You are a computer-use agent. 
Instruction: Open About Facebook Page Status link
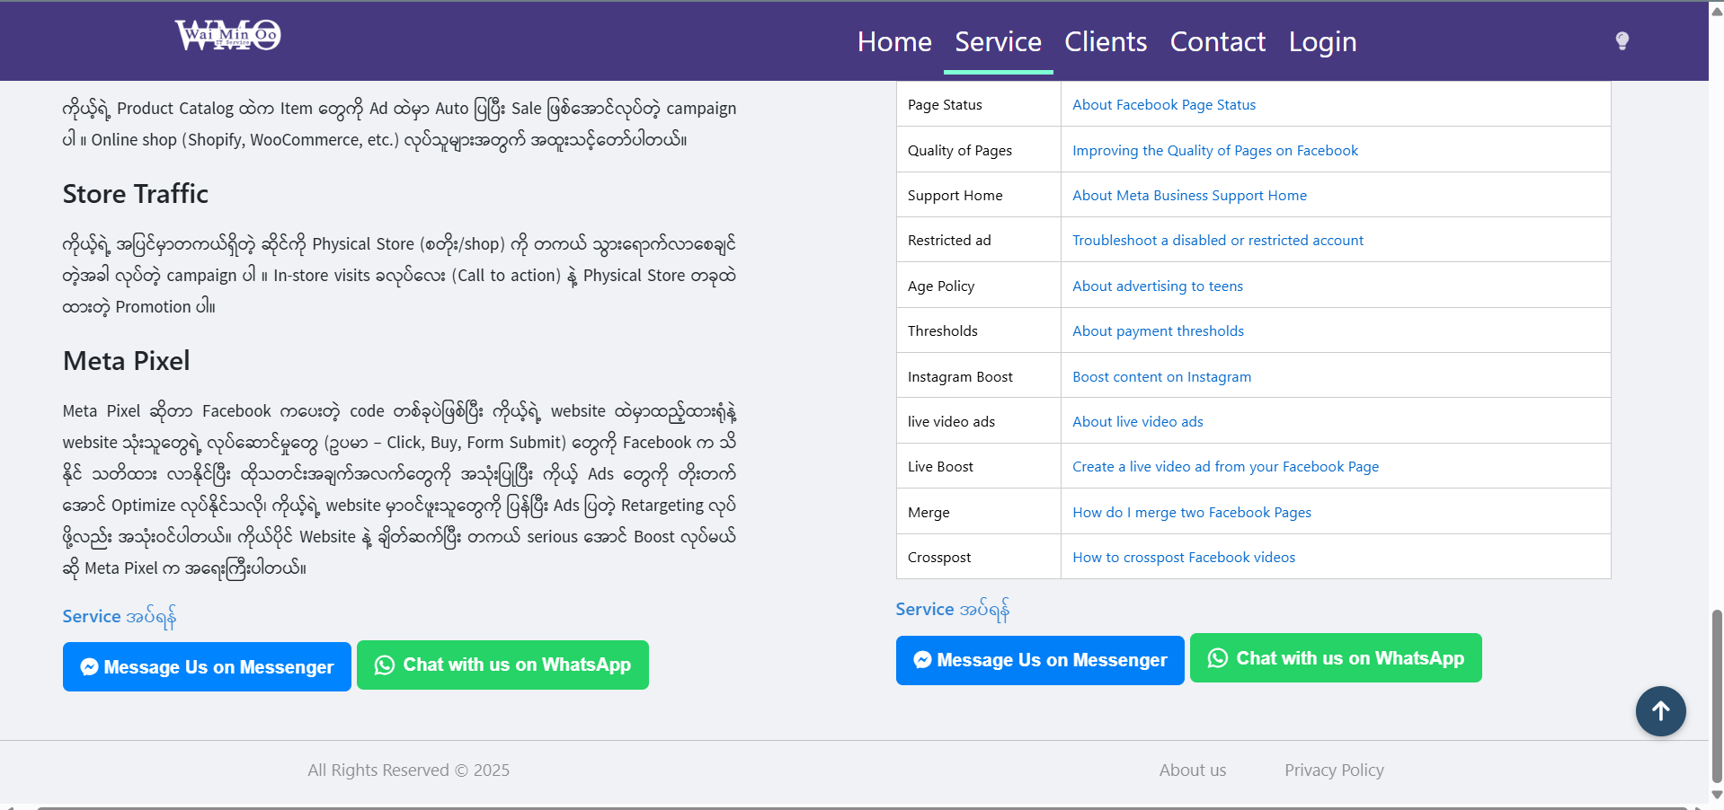[1163, 105]
